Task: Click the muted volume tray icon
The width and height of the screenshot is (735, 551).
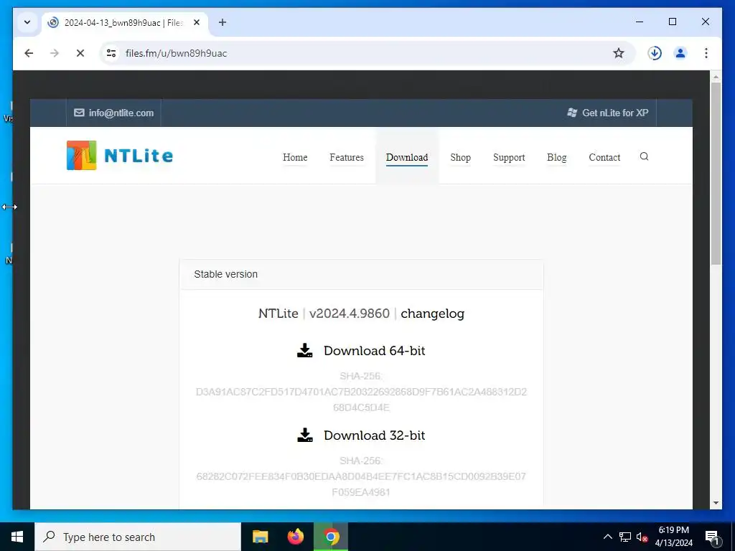Action: tap(642, 537)
